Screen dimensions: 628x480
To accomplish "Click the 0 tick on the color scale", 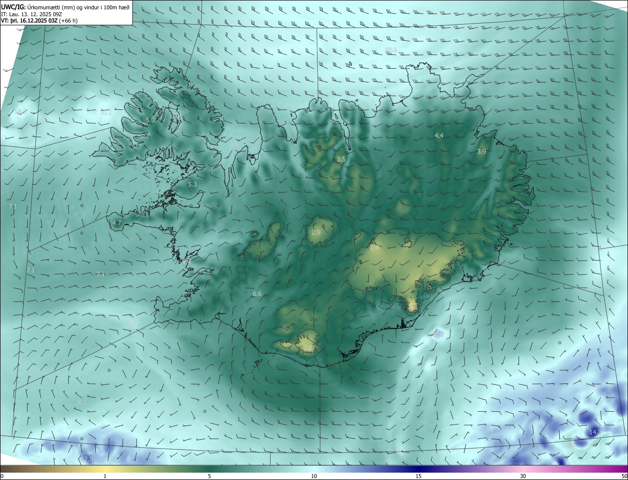I will [2, 476].
